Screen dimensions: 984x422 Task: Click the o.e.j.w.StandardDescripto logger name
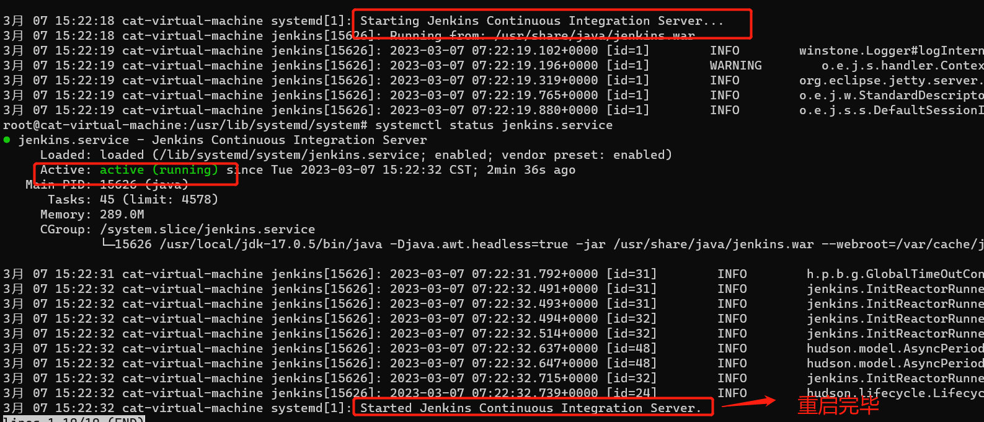click(x=891, y=96)
